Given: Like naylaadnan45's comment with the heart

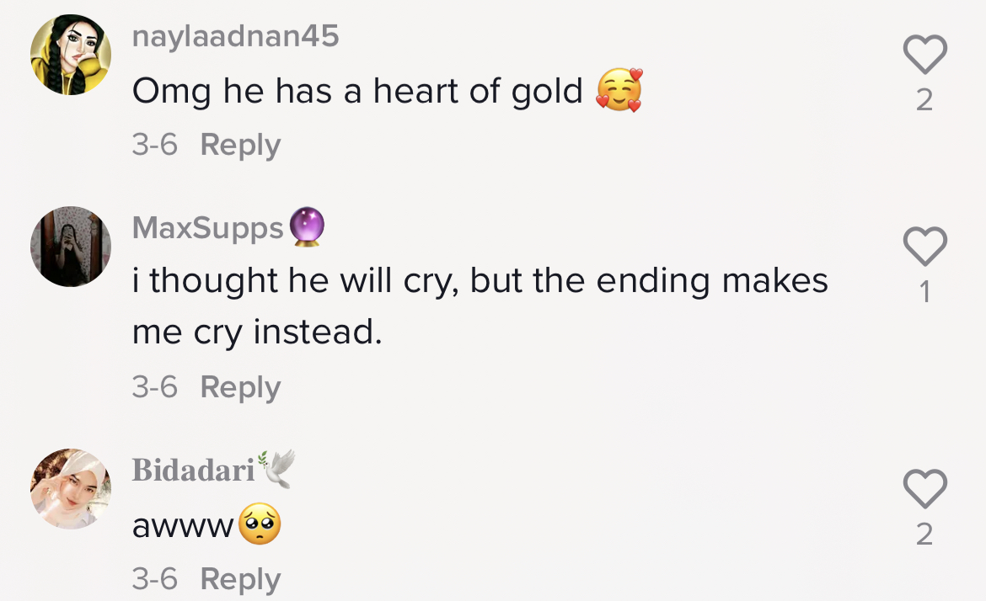Looking at the screenshot, I should (924, 55).
